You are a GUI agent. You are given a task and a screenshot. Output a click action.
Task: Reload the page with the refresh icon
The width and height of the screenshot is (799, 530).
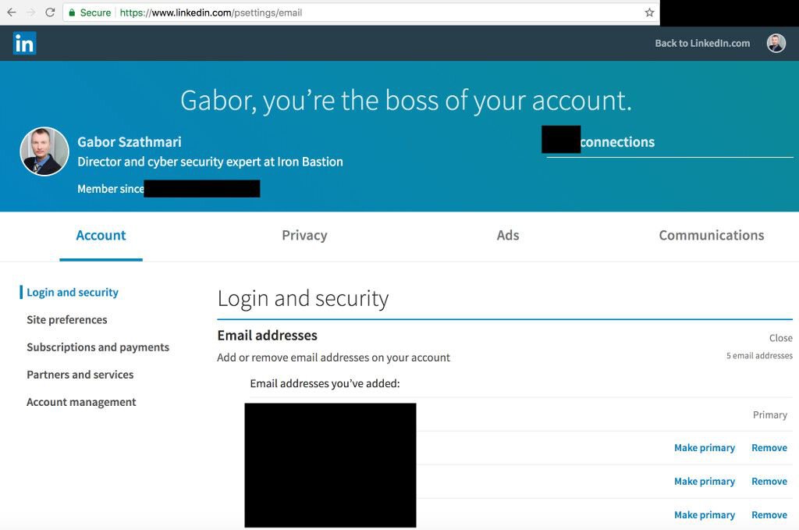pos(50,12)
